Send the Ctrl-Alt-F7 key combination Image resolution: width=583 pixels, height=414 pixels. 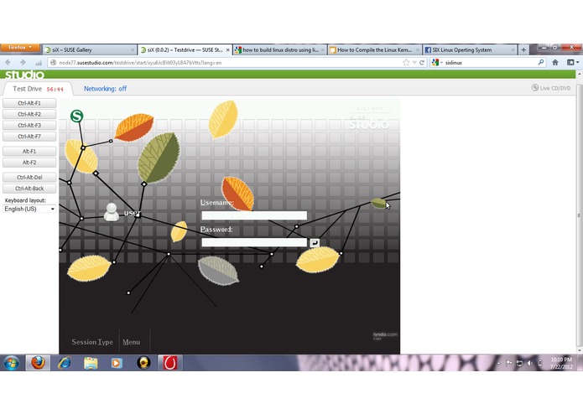pos(29,137)
